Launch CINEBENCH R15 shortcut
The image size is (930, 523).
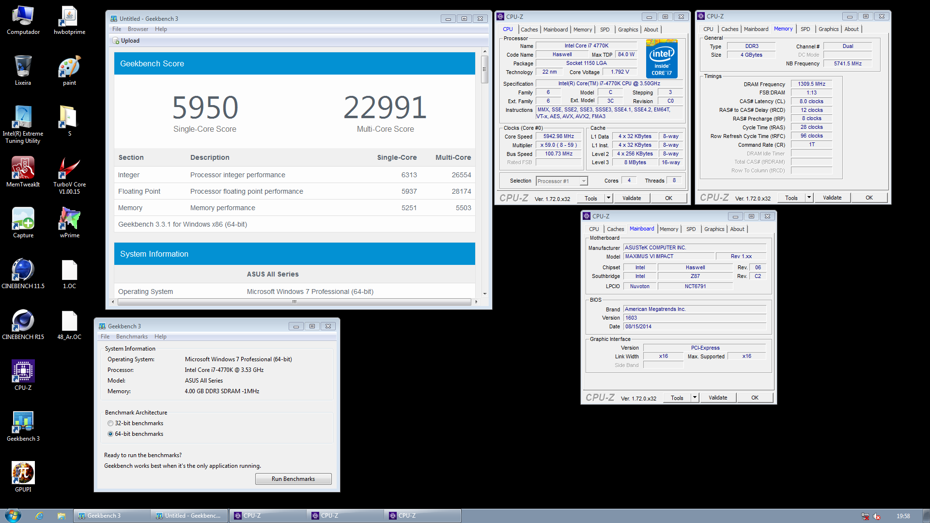point(23,324)
